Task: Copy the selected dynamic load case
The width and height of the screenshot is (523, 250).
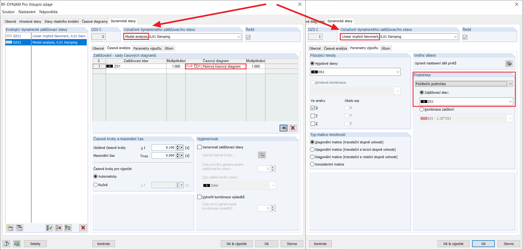Action: coord(19,228)
